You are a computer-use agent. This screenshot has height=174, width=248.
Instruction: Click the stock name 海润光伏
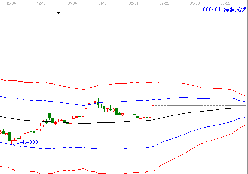[235, 9]
